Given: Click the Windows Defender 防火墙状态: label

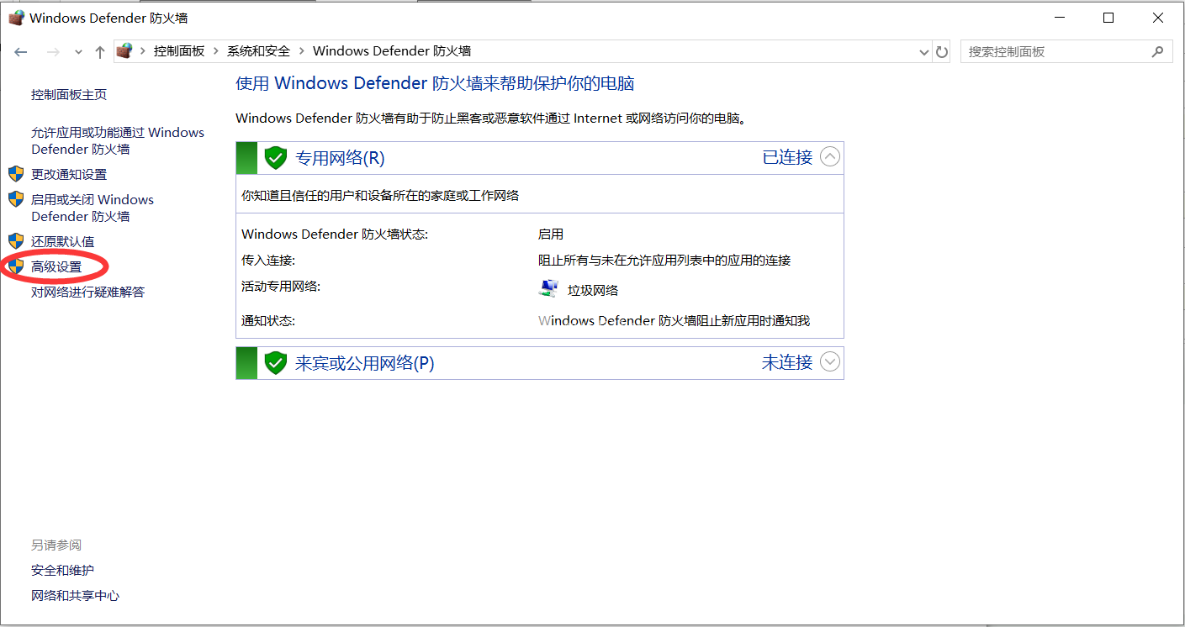Looking at the screenshot, I should (x=335, y=234).
